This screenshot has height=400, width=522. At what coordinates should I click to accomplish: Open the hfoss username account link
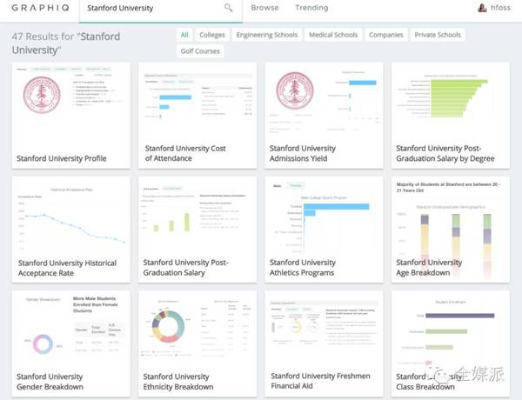click(500, 8)
